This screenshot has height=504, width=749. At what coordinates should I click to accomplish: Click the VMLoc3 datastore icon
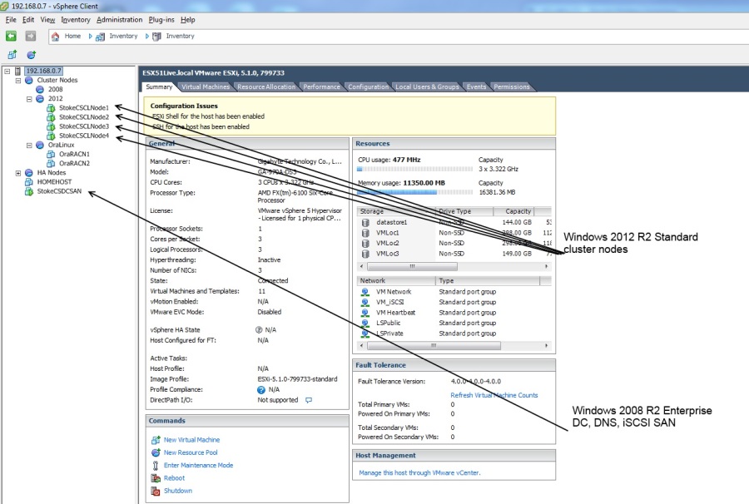point(365,254)
